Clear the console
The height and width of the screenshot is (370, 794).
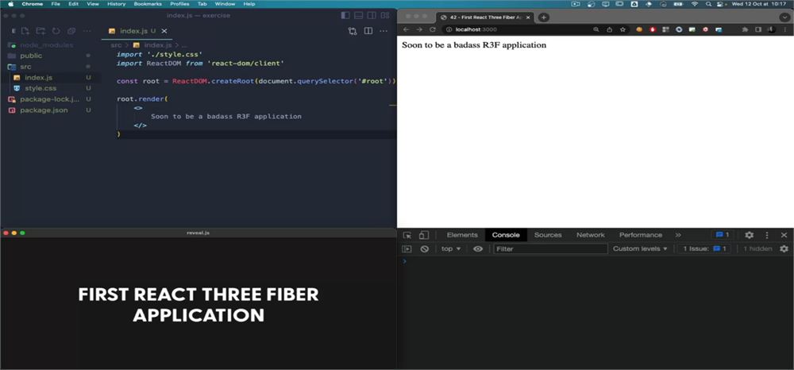(x=425, y=249)
